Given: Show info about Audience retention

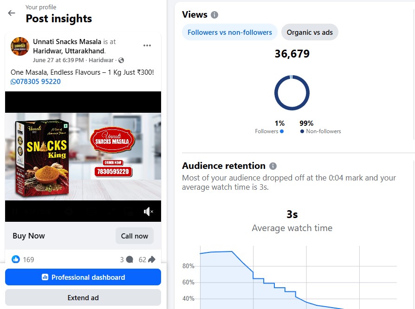Looking at the screenshot, I should (273, 166).
